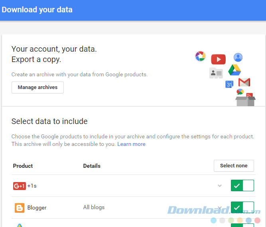Open the Learn more link
Screen dimensions: 266x227
(x=131, y=144)
